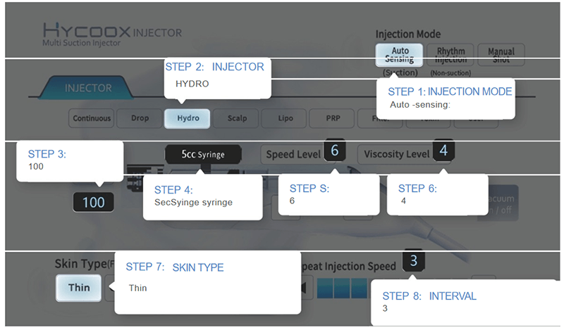Click the Skin Type label
The image size is (564, 330).
pos(84,264)
